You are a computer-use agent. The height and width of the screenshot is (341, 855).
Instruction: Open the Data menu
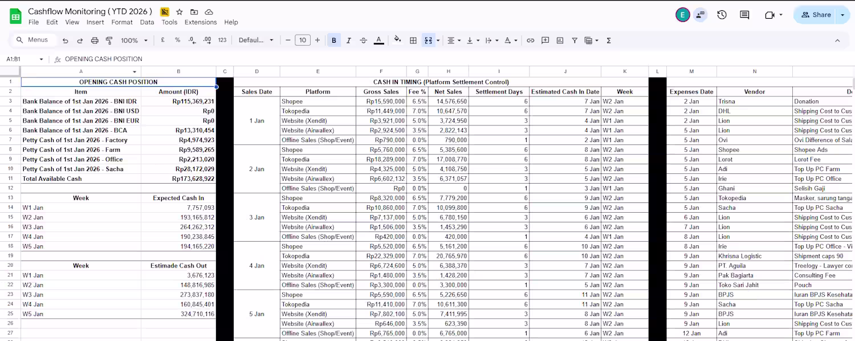147,22
